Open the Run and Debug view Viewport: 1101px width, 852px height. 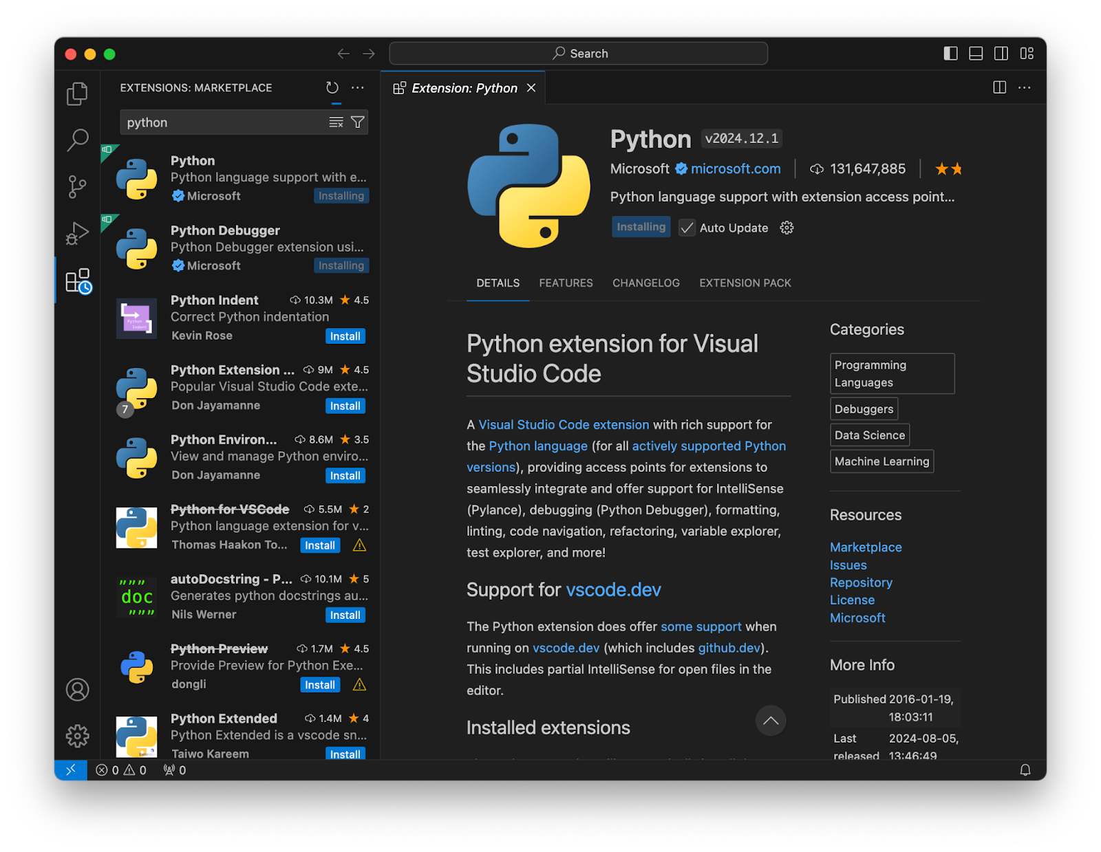coord(77,233)
